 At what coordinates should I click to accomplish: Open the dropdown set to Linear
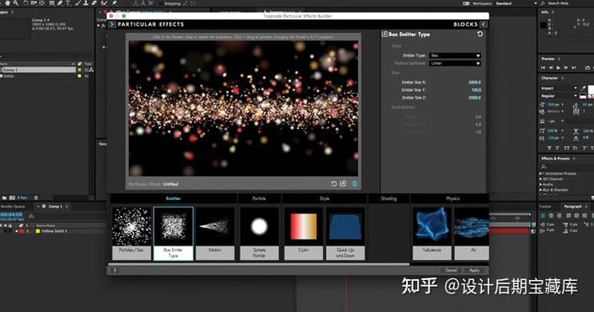[x=455, y=63]
